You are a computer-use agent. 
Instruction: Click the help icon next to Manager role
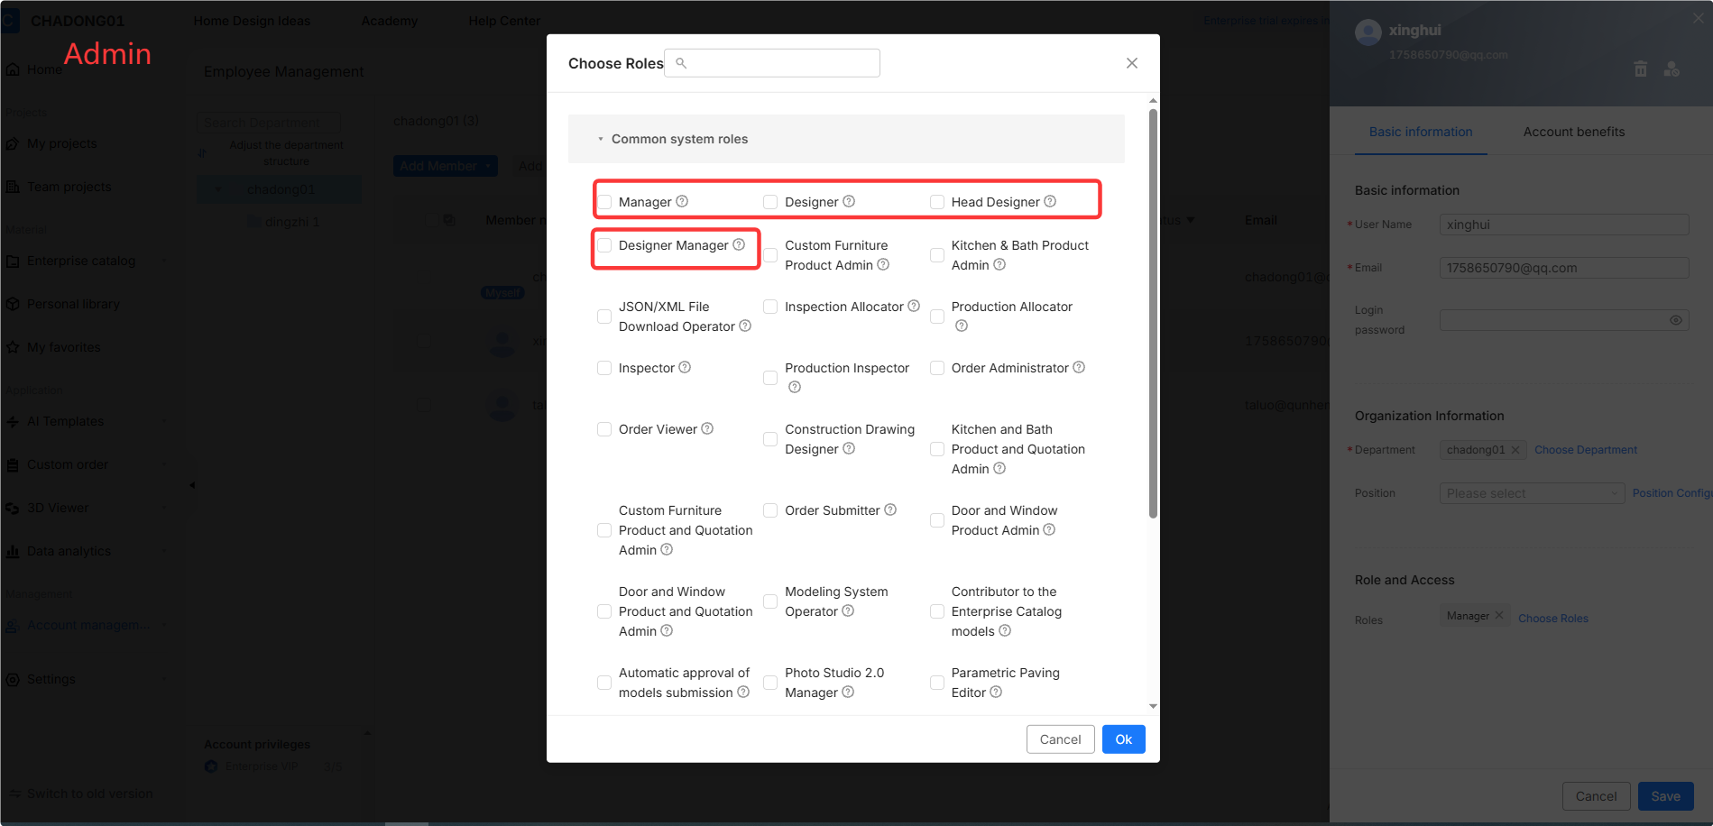(x=682, y=201)
